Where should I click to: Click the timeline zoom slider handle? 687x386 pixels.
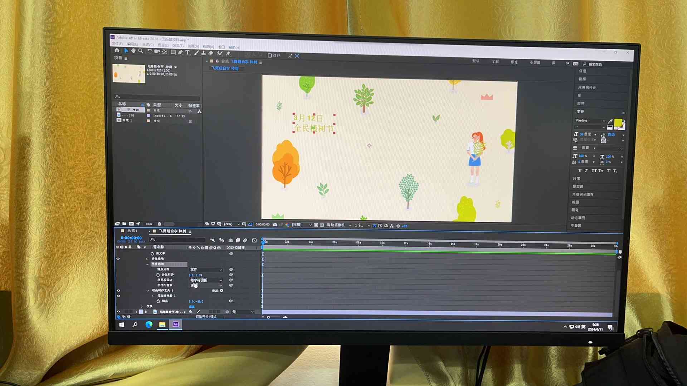point(268,317)
